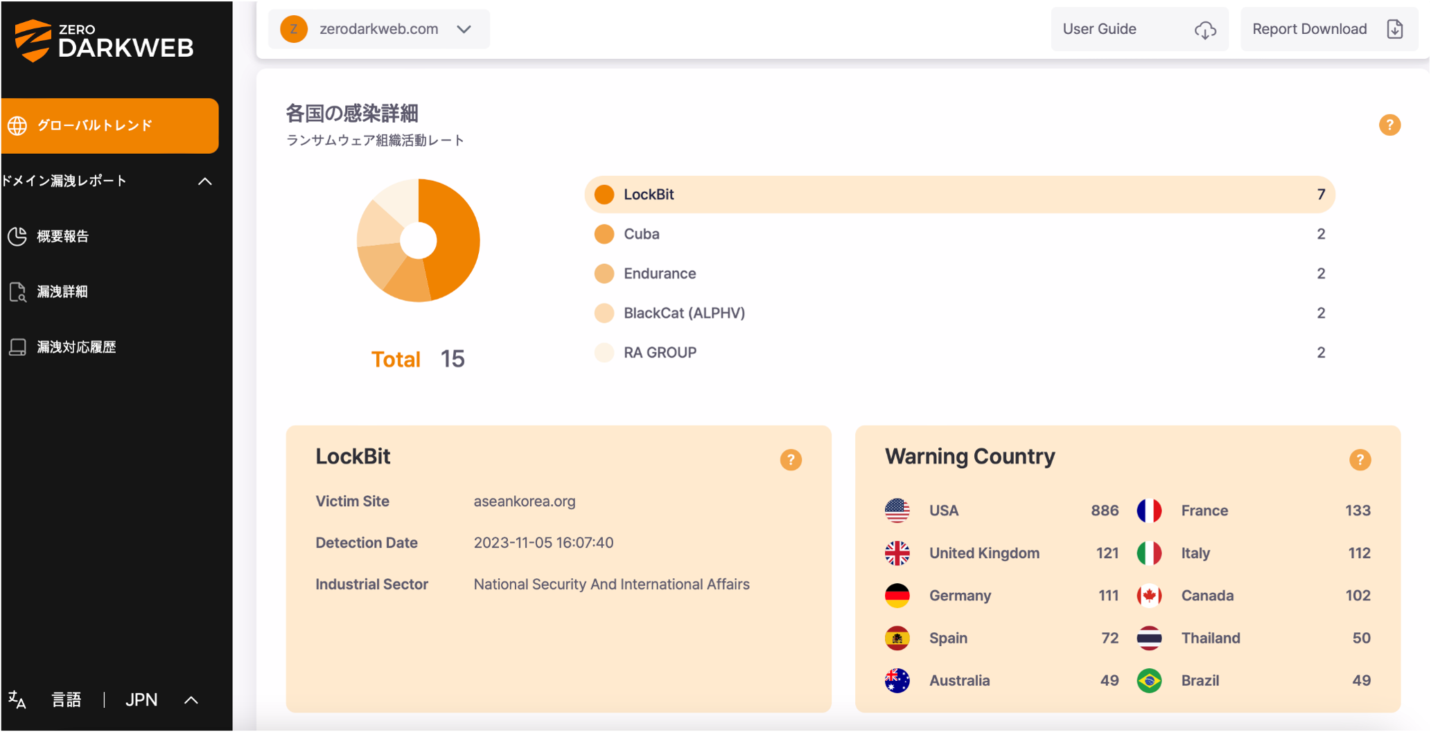Open the 漏洩詳細 page

pos(62,292)
